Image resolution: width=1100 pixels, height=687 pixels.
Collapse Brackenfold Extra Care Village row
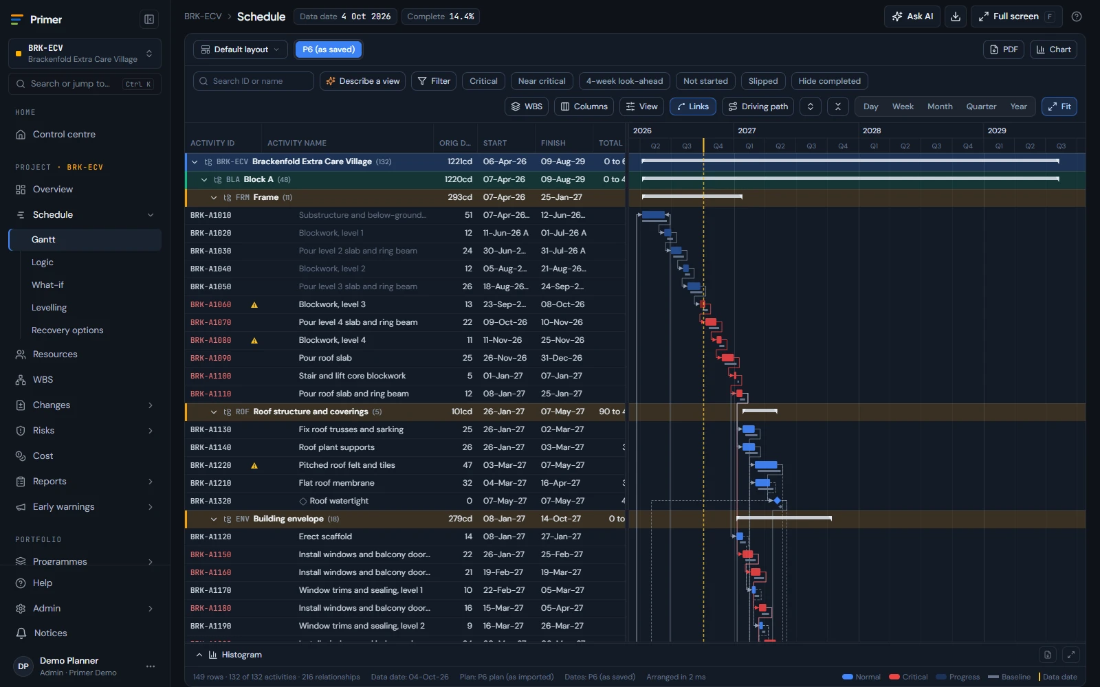coord(195,162)
